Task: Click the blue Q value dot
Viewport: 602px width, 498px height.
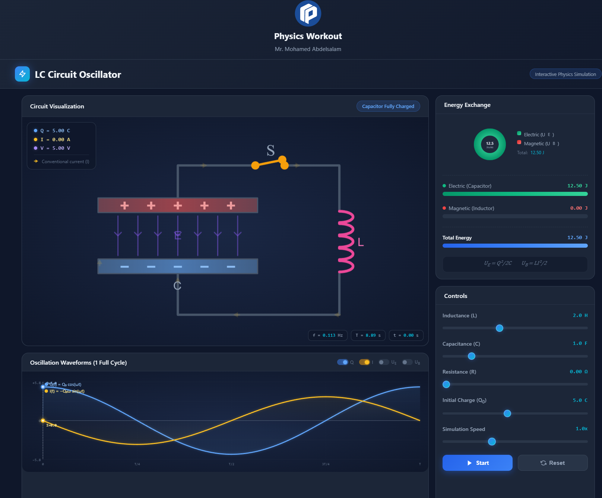Action: point(35,131)
